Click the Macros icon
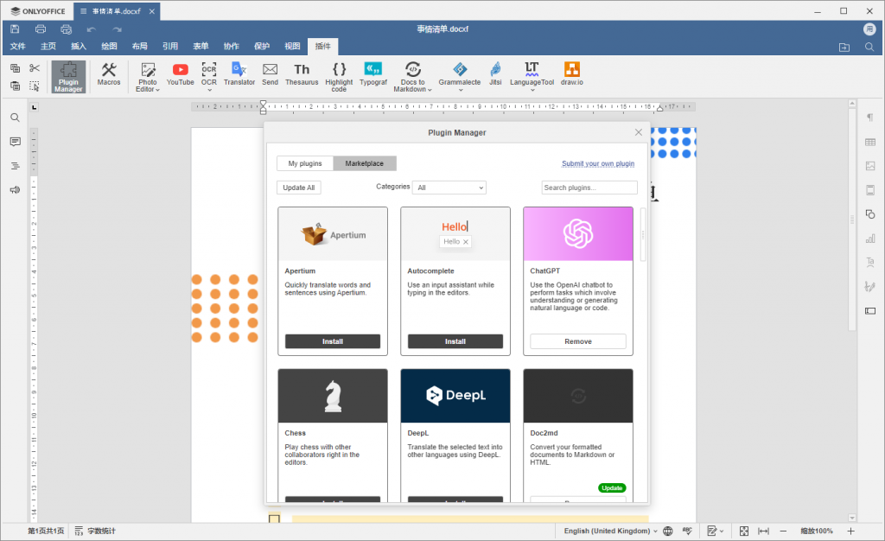885x541 pixels. point(109,73)
